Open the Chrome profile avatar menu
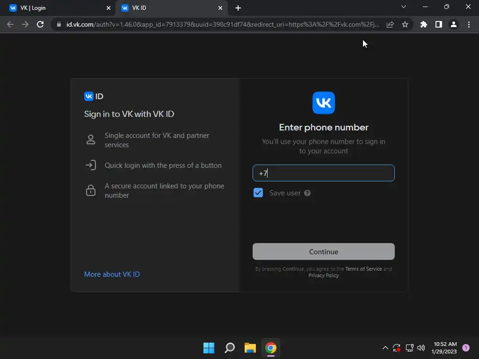 click(454, 24)
